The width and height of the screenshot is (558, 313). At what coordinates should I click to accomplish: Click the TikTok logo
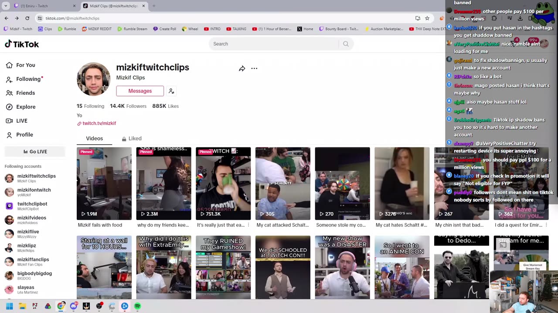22,44
